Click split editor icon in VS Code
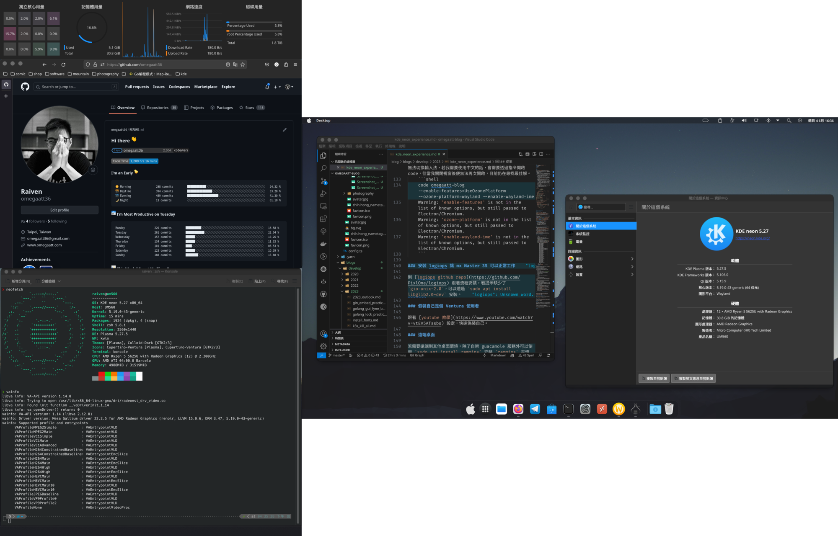This screenshot has height=536, width=838. (541, 154)
